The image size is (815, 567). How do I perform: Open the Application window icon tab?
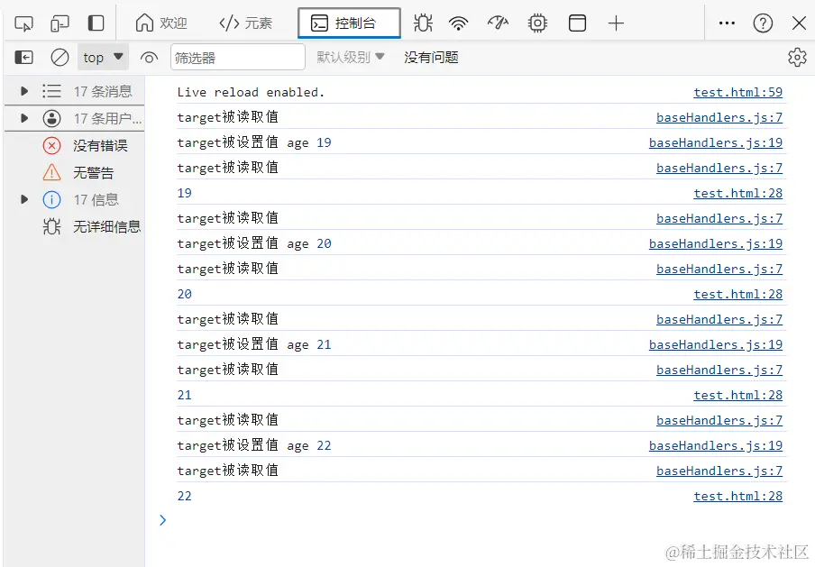577,23
